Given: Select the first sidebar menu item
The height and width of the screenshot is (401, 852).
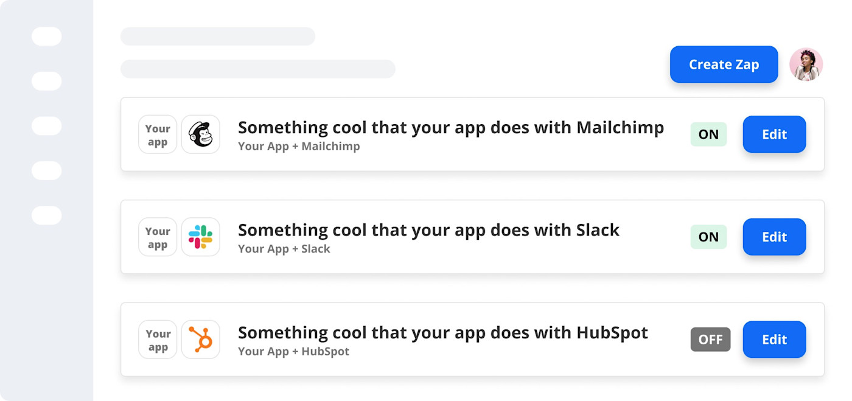Looking at the screenshot, I should (47, 37).
